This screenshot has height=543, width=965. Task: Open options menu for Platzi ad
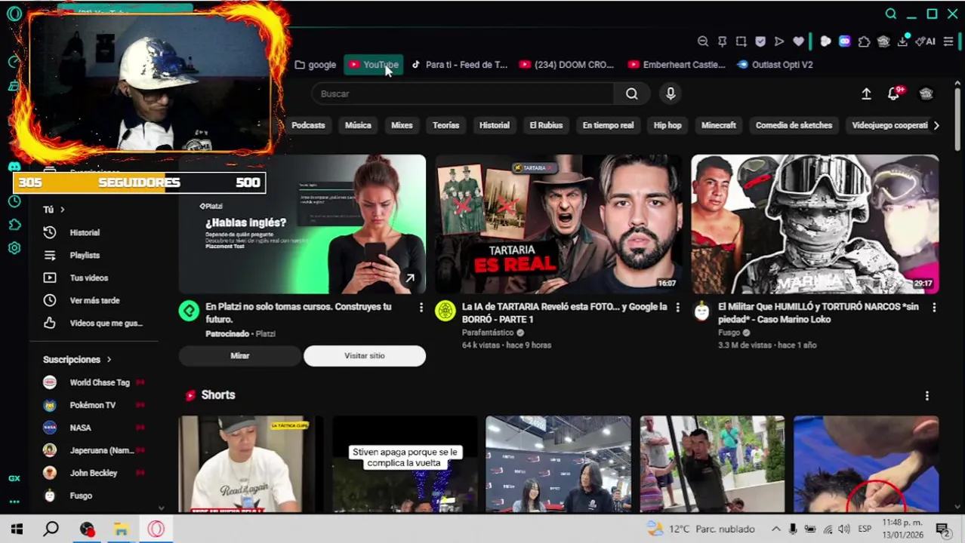[x=421, y=307]
